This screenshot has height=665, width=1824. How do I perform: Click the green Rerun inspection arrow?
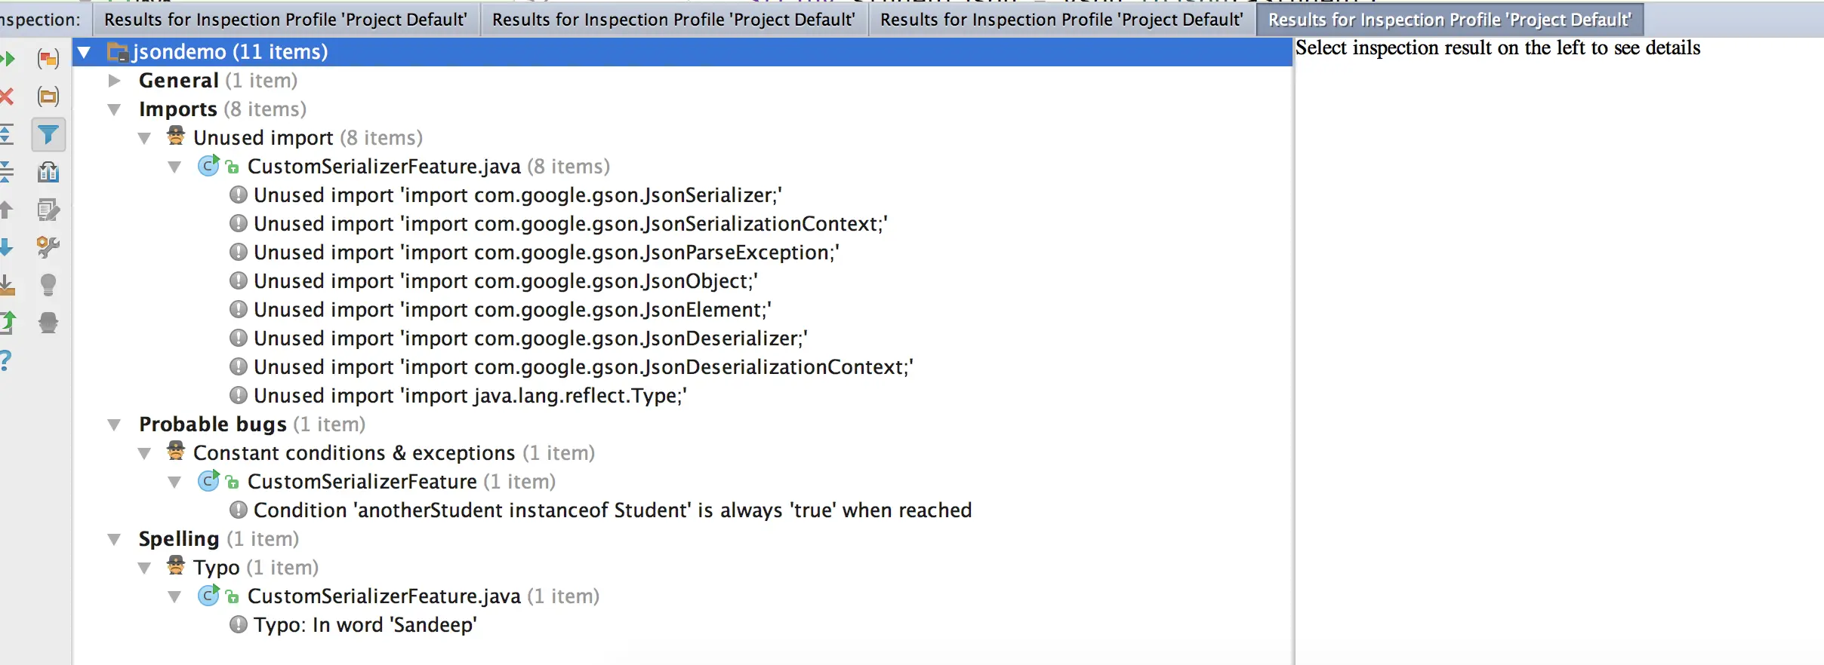tap(8, 59)
